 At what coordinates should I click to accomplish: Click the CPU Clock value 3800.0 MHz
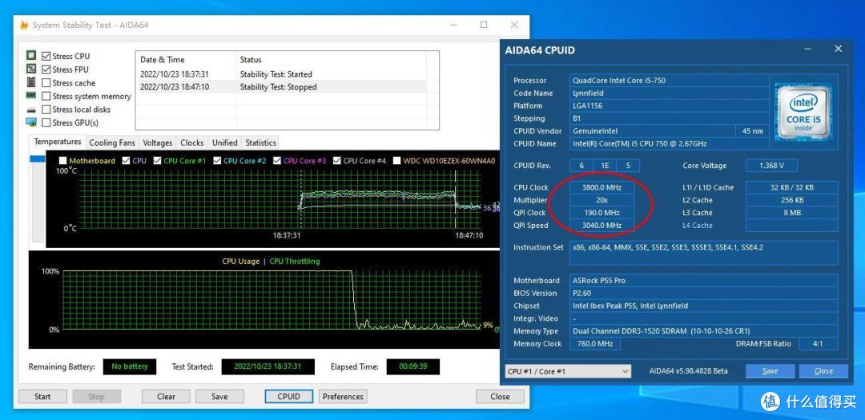coord(601,187)
